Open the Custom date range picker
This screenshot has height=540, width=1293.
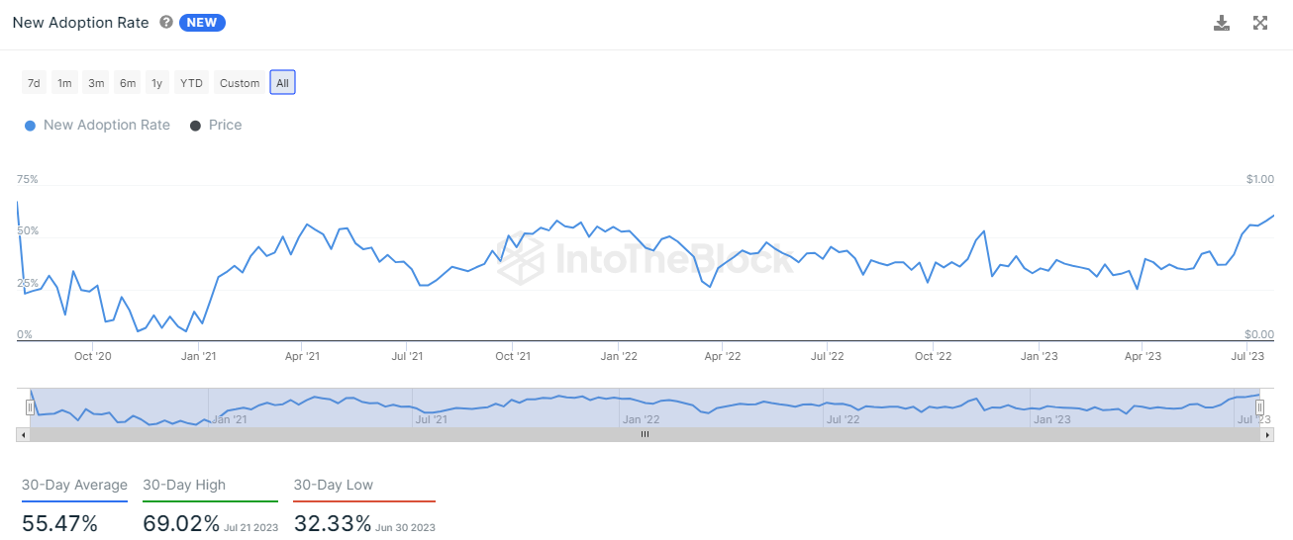point(240,83)
